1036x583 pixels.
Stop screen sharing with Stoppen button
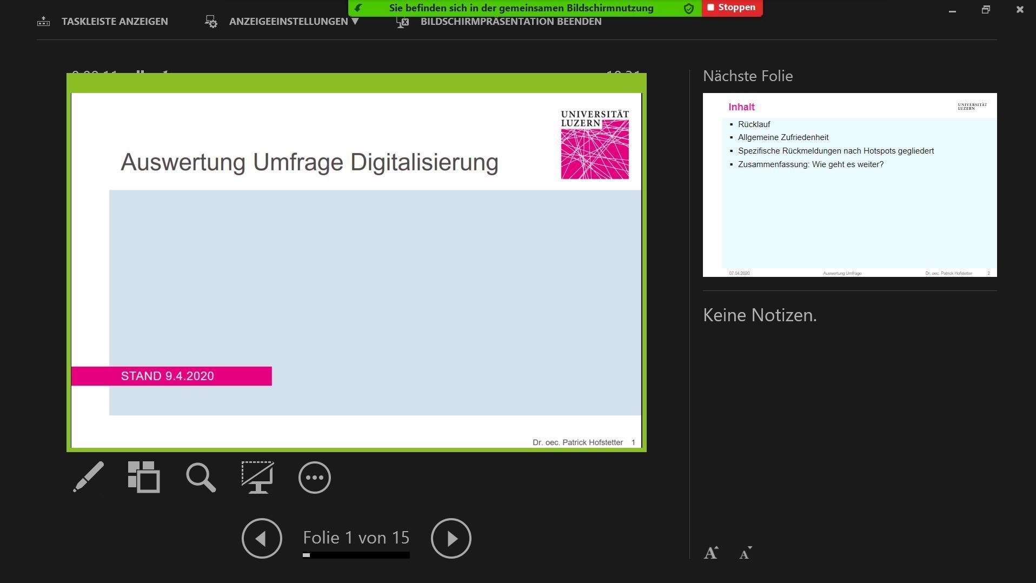point(732,8)
